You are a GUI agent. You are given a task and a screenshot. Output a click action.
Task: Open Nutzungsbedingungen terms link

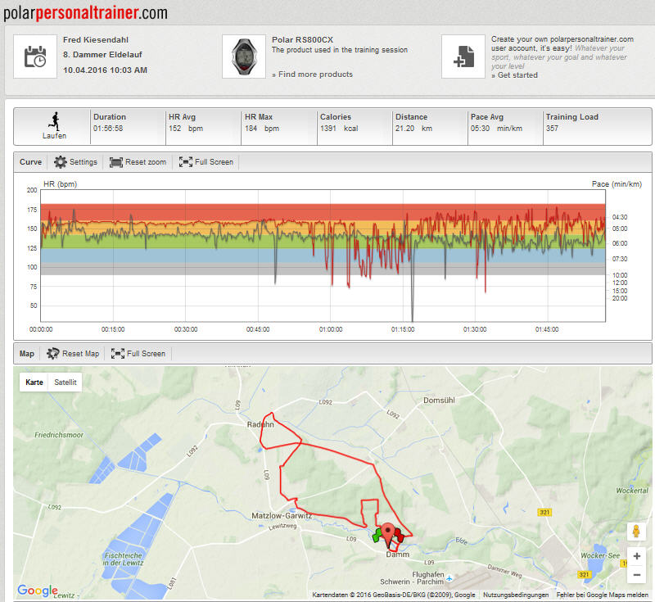point(516,595)
